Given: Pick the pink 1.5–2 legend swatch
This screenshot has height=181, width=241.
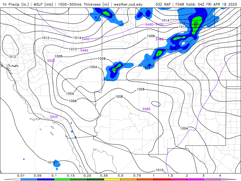Looking at the screenshot, I should point(179,179).
